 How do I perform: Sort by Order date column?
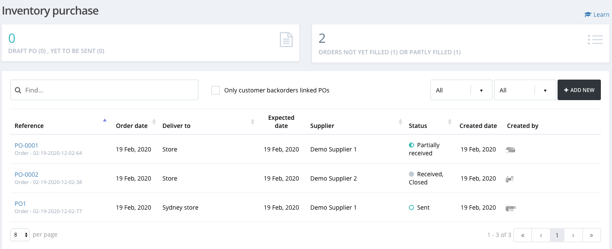154,122
